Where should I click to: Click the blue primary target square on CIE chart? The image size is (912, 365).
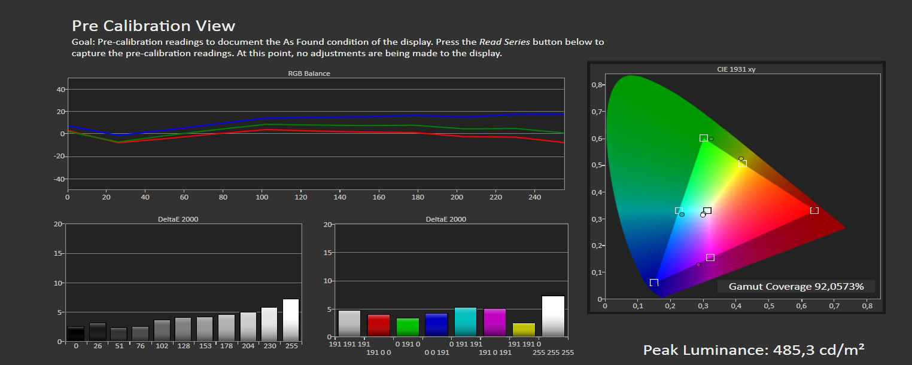654,283
